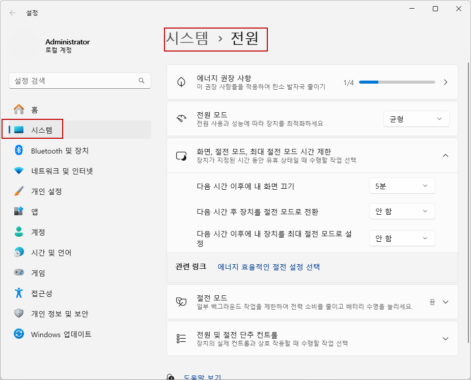Click the 시간 및 언어 globe clock icon

coord(19,252)
